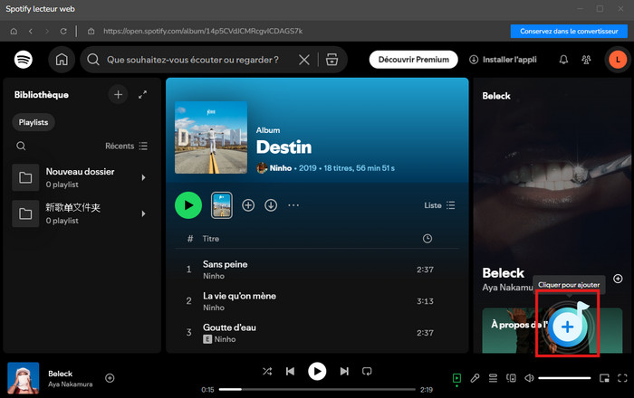Open the Liste view dropdown
Screen dimensions: 634x398
[439, 205]
